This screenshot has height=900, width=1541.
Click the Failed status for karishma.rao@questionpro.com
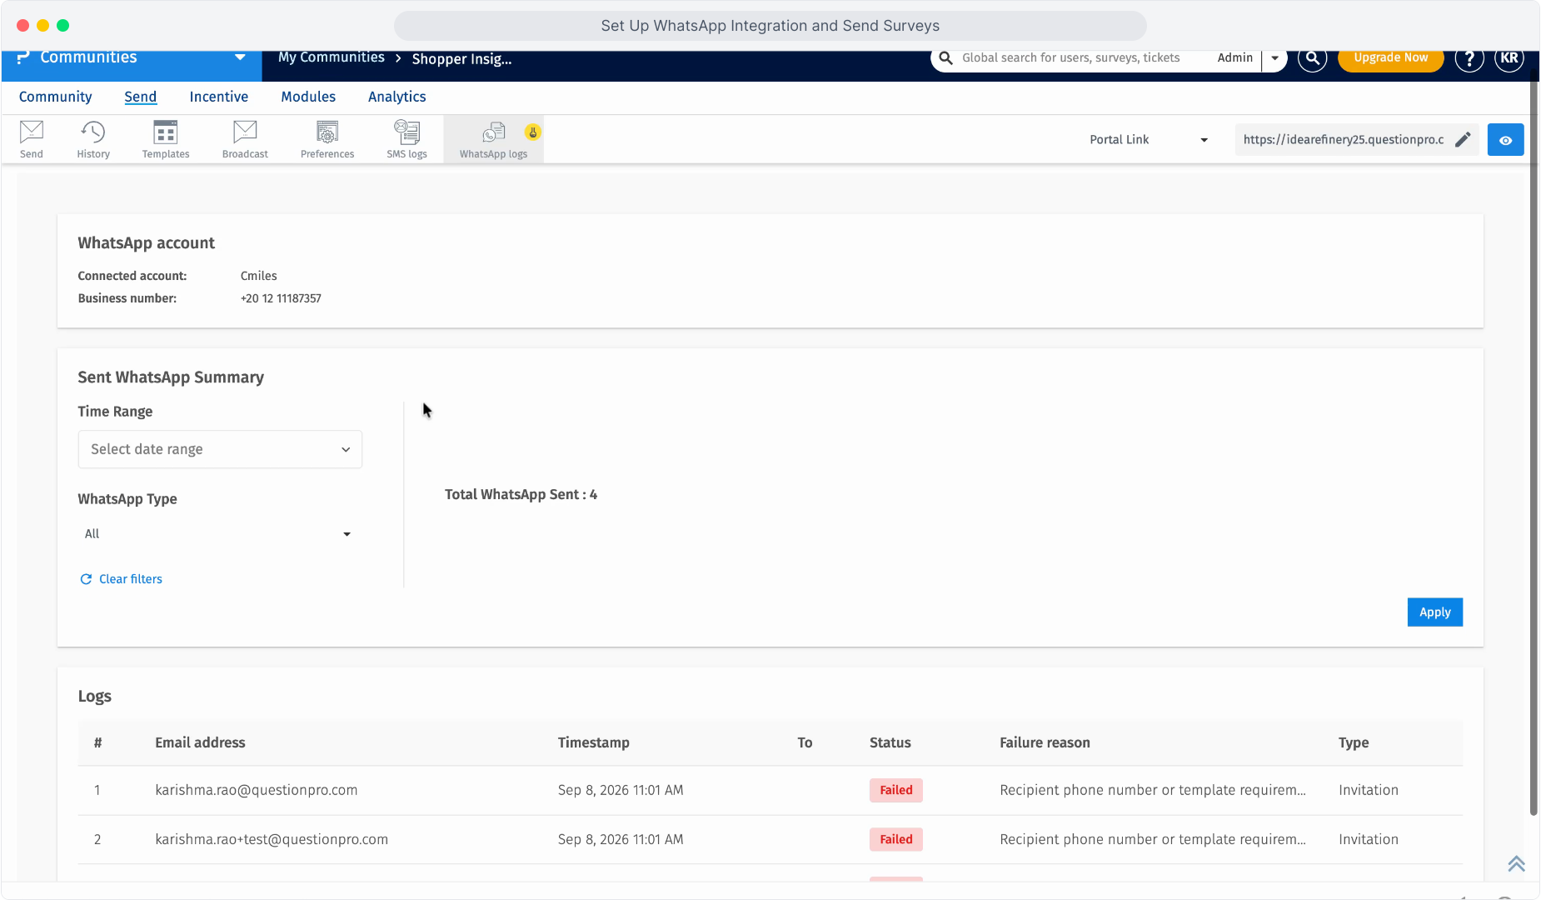[x=896, y=791]
